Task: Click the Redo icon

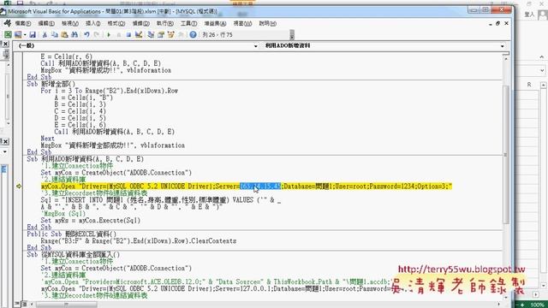Action: (97, 34)
